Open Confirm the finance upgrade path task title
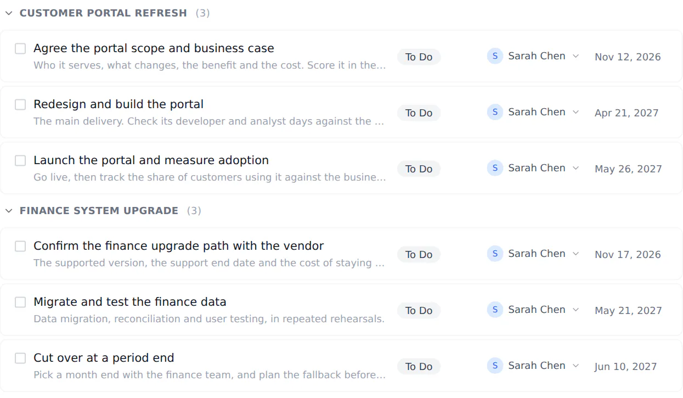 tap(178, 246)
